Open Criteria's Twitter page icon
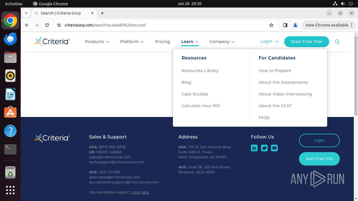This screenshot has height=201, width=358. pyautogui.click(x=264, y=148)
